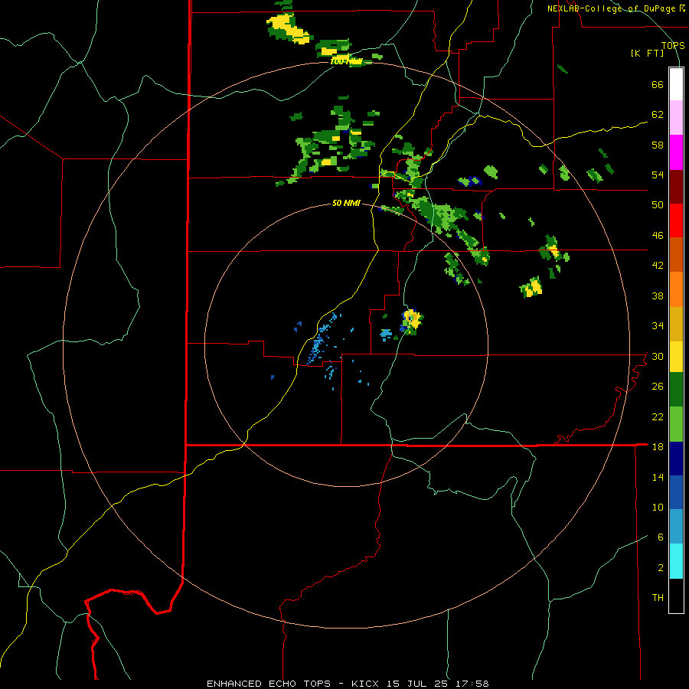
Task: Click the "34" legend value
Action: pyautogui.click(x=658, y=326)
